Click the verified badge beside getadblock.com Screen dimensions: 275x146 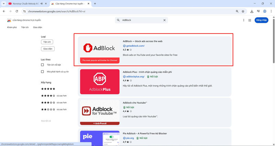click(124, 46)
